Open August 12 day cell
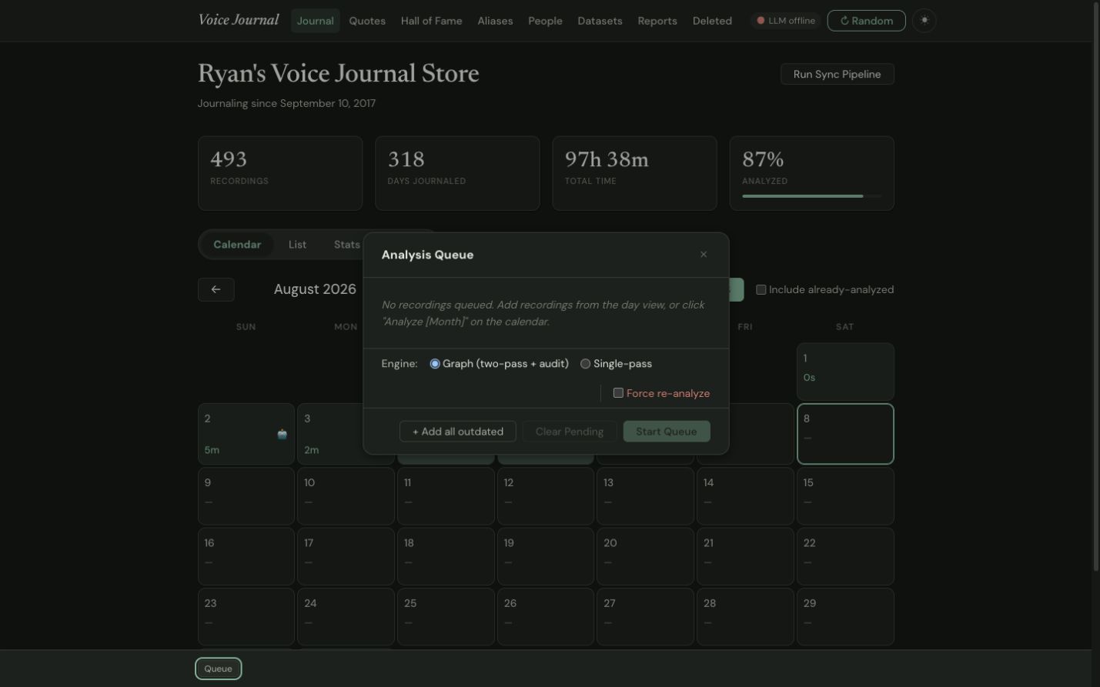Screen dimensions: 1100x687 click(546, 496)
